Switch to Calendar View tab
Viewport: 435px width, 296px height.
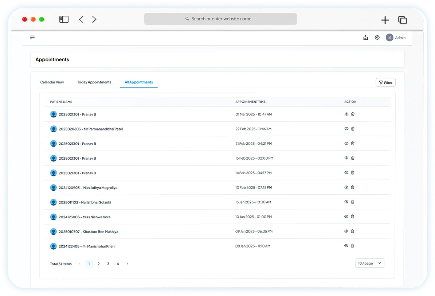click(x=52, y=82)
